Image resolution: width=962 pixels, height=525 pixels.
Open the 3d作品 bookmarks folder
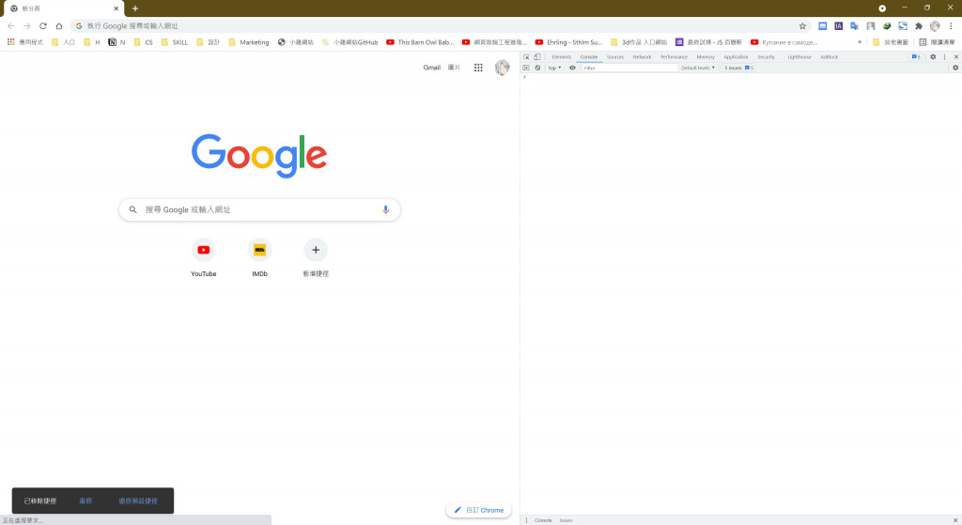[x=639, y=42]
